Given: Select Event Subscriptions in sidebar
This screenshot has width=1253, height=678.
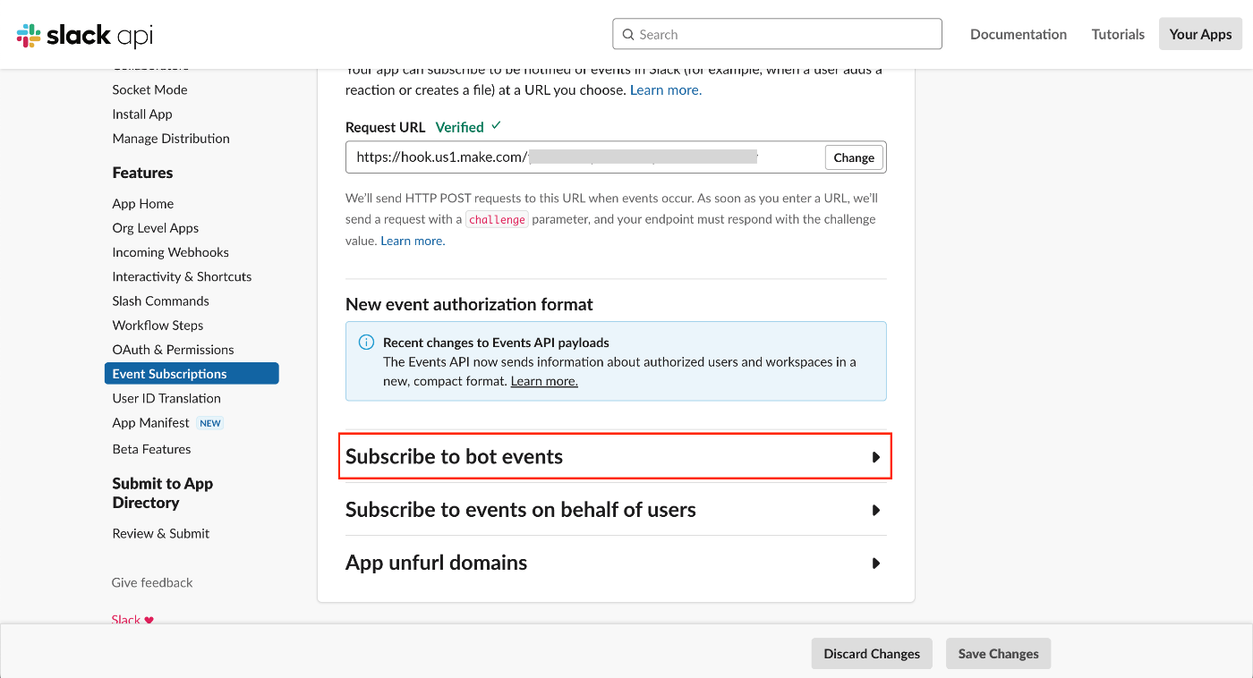Looking at the screenshot, I should [192, 374].
